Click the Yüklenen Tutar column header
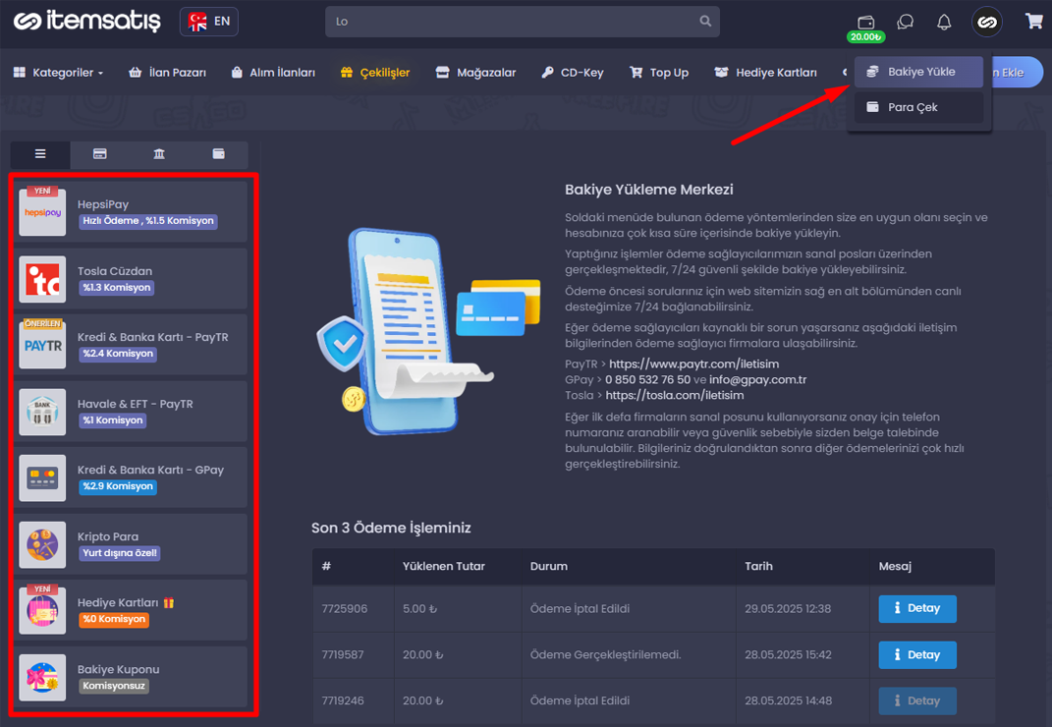The width and height of the screenshot is (1052, 727). 443,567
